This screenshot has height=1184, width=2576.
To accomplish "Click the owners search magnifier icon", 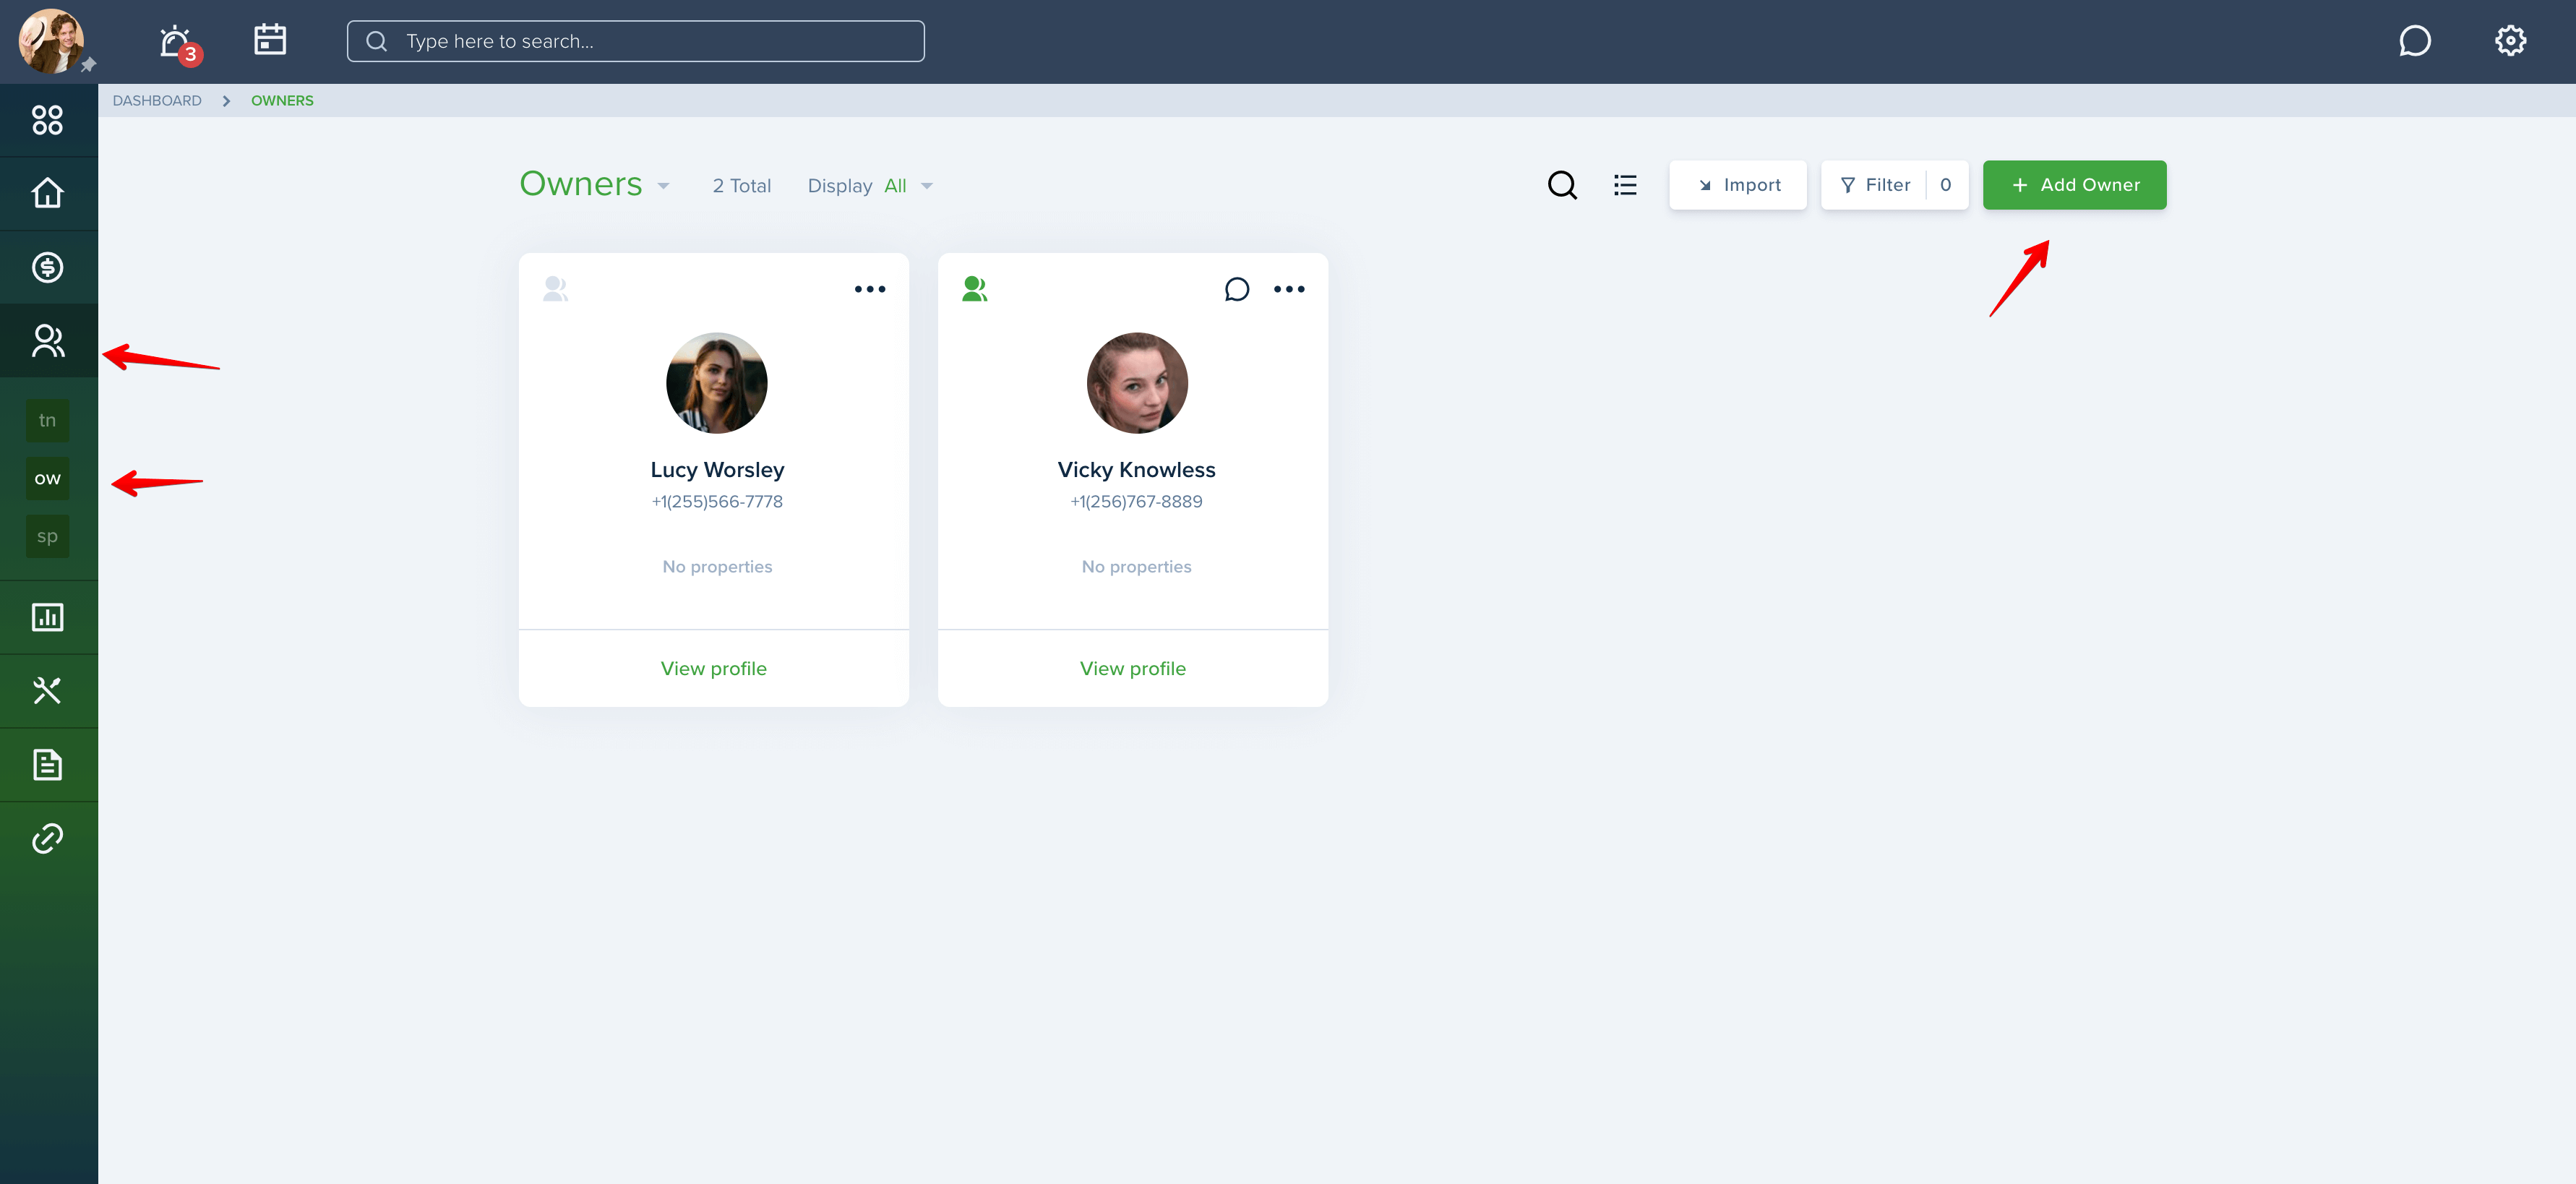I will click(x=1562, y=185).
